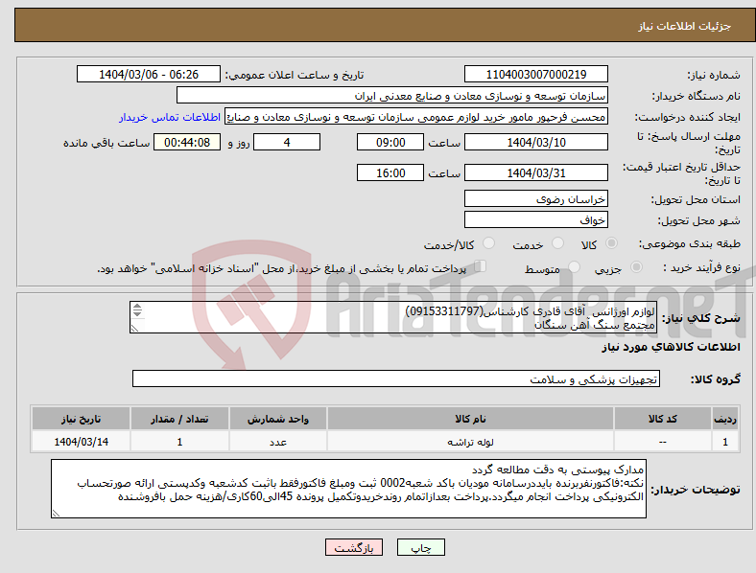756x573 pixels.
Task: Click the چاپ (print) button
Action: point(421,547)
